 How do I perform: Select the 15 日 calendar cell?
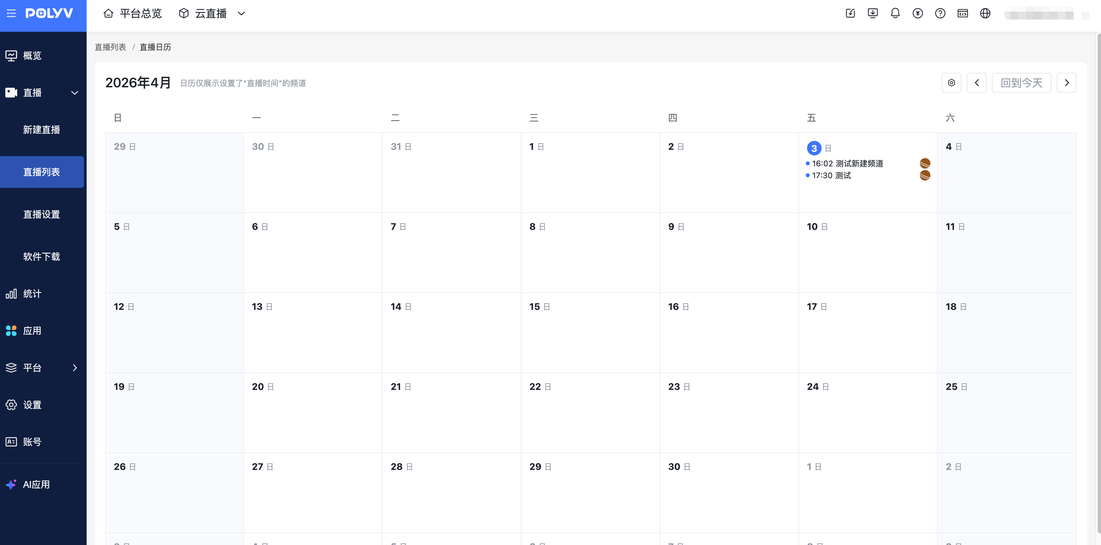(x=590, y=333)
